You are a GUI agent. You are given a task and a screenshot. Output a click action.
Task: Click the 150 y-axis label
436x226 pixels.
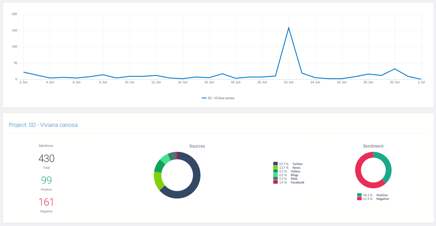tap(14, 30)
